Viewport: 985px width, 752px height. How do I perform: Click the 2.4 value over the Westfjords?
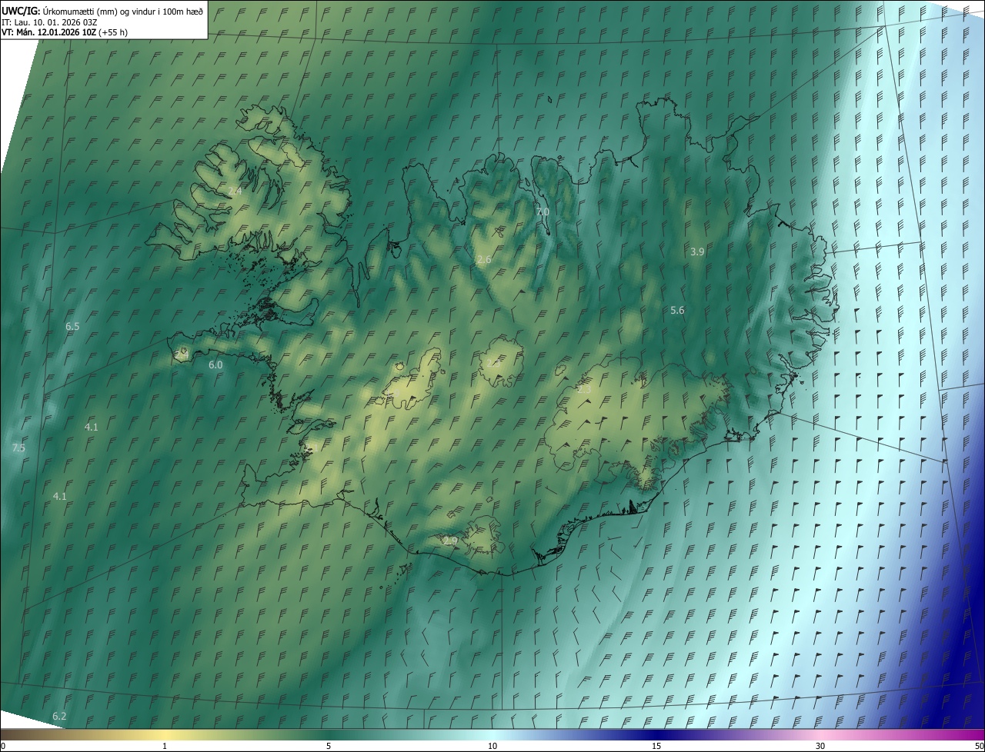[235, 191]
